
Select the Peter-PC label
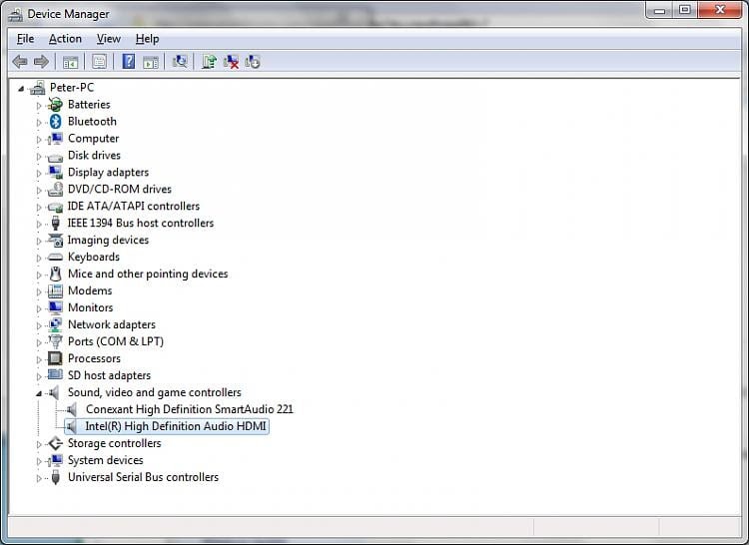tap(72, 87)
